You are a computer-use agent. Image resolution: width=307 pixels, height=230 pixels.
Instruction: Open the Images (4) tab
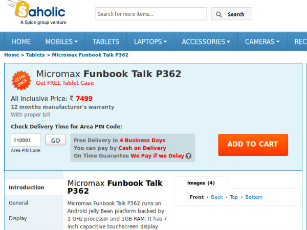201,183
